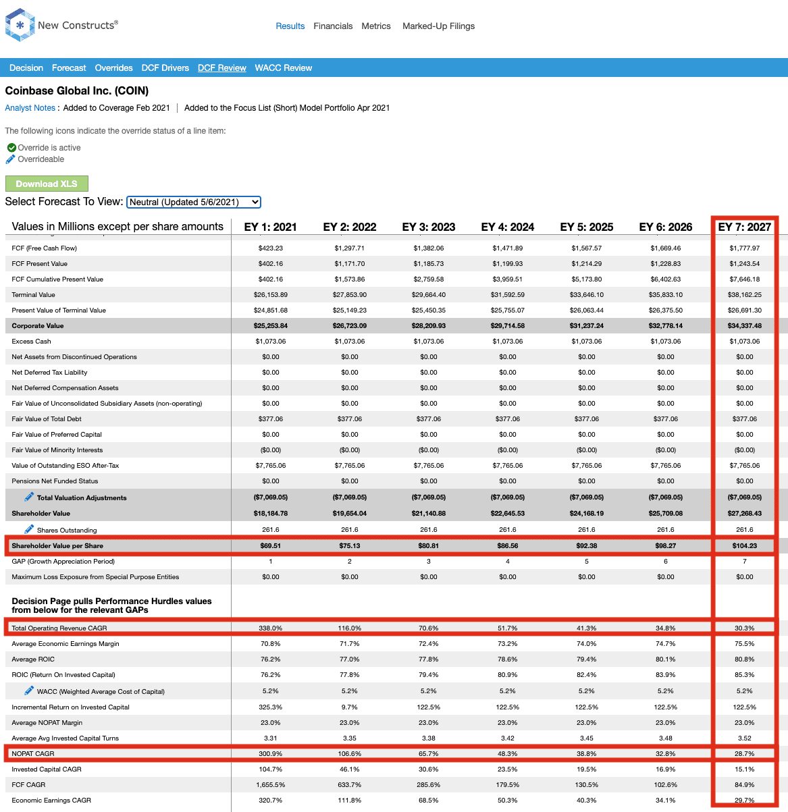Open the Analyst Notes link
788x812 pixels.
(30, 108)
